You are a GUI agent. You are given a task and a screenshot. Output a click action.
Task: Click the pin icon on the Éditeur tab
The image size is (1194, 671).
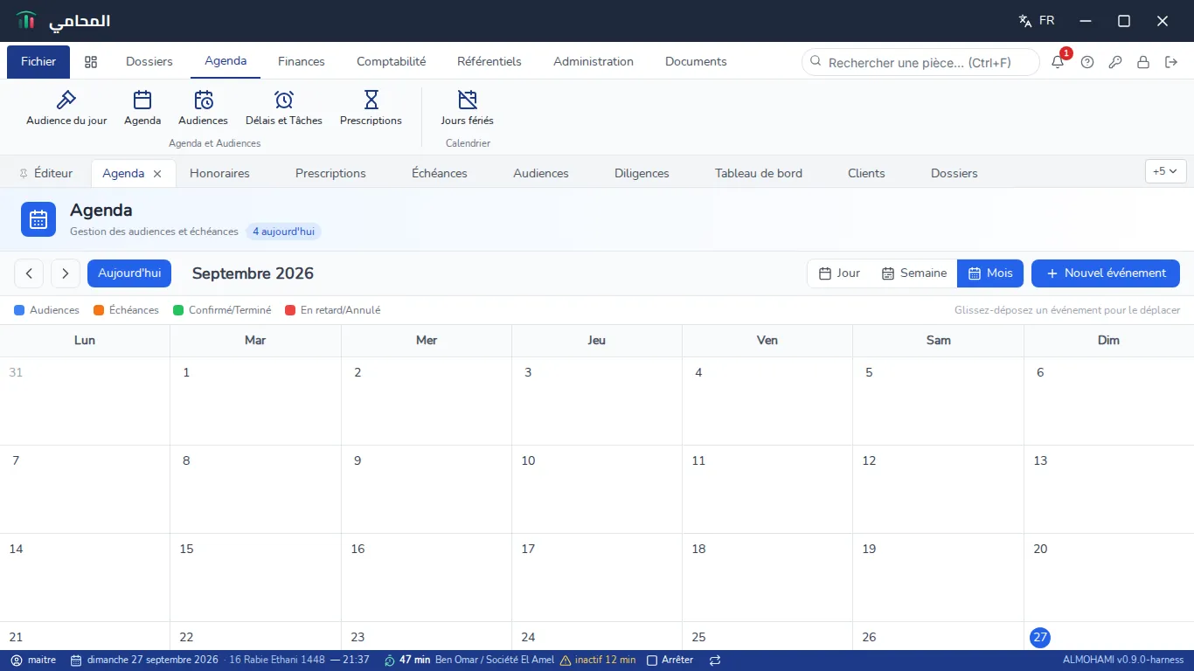coord(24,174)
